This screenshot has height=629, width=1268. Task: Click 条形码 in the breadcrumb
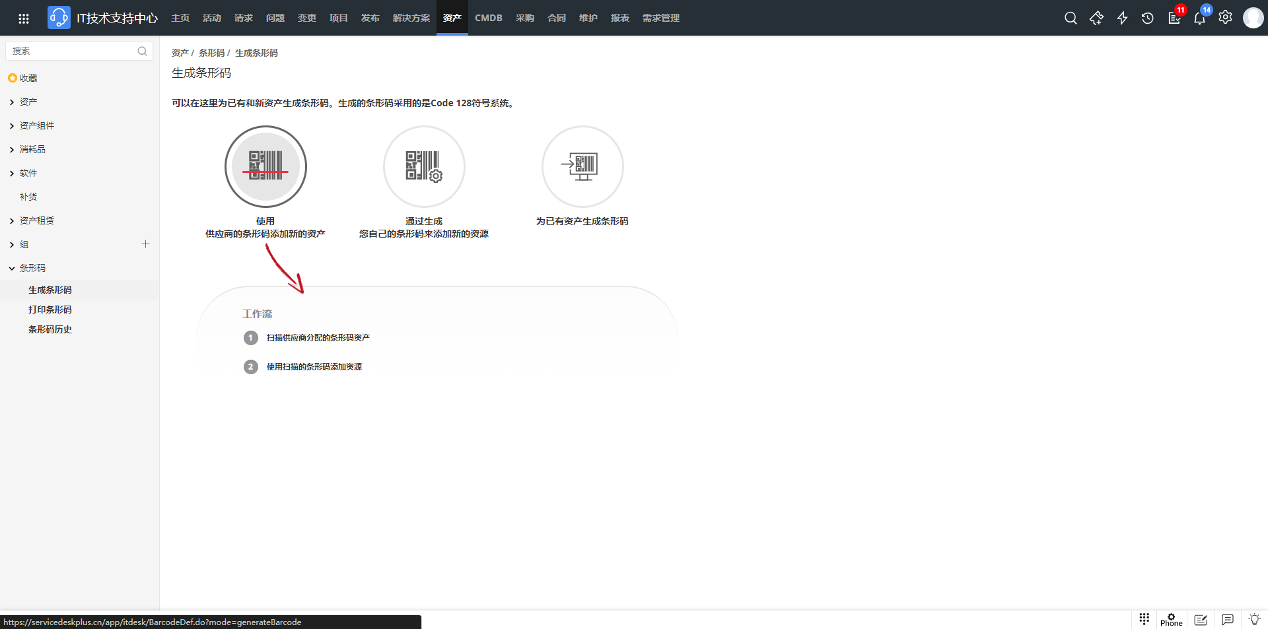pyautogui.click(x=211, y=53)
